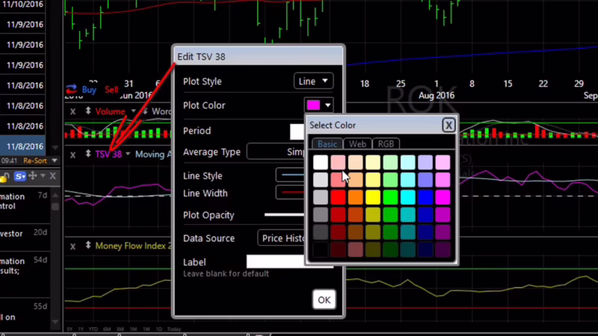Pick the pure red color swatch
The height and width of the screenshot is (336, 598).
(339, 196)
